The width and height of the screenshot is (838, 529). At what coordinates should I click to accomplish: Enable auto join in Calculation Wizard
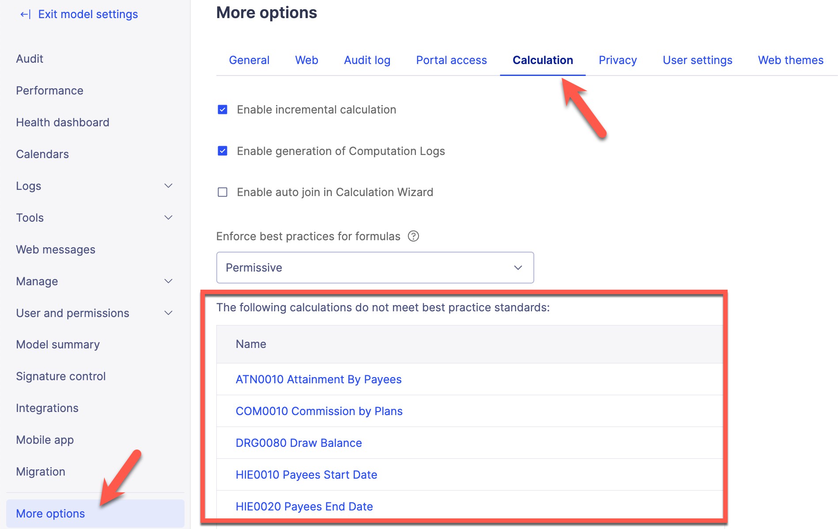click(223, 192)
